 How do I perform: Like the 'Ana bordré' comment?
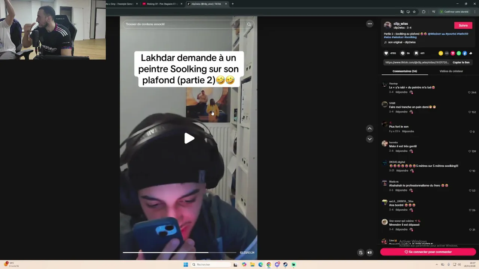coord(470,210)
